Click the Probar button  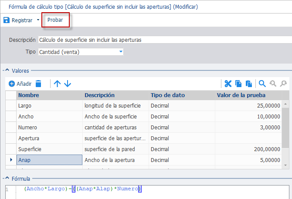[55, 20]
